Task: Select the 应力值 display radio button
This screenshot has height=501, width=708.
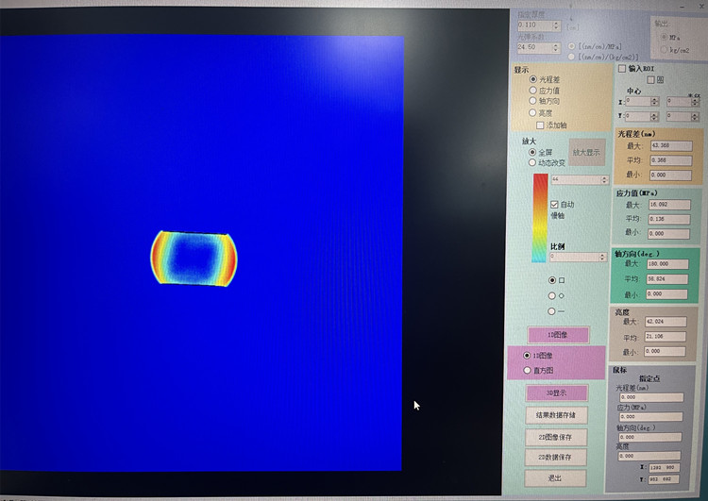Action: click(533, 91)
